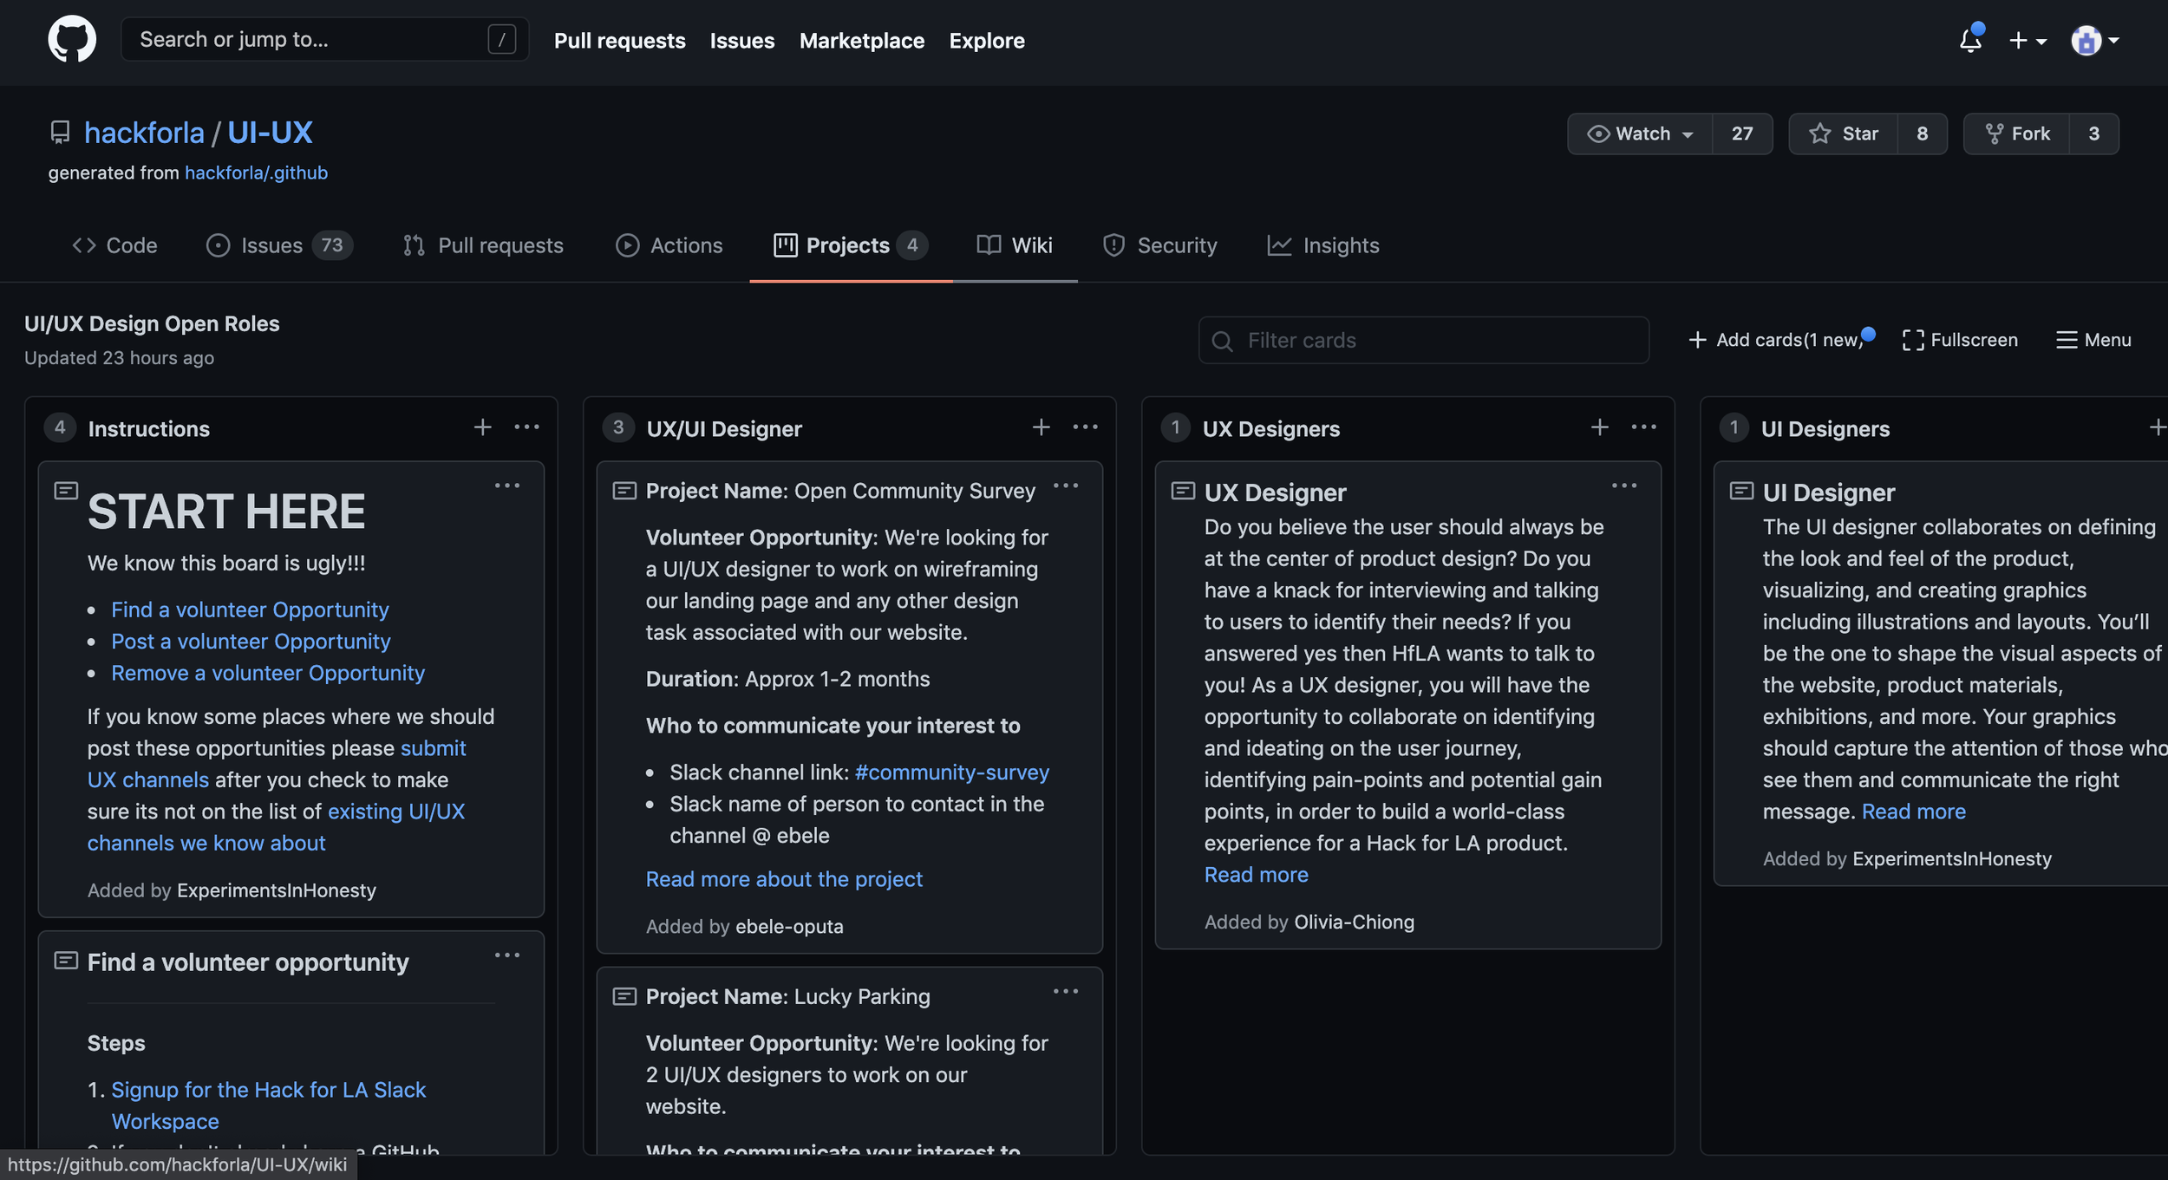Go to Marketplace
This screenshot has width=2168, height=1180.
pos(862,41)
